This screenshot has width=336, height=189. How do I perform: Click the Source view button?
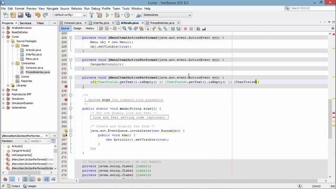65,28
